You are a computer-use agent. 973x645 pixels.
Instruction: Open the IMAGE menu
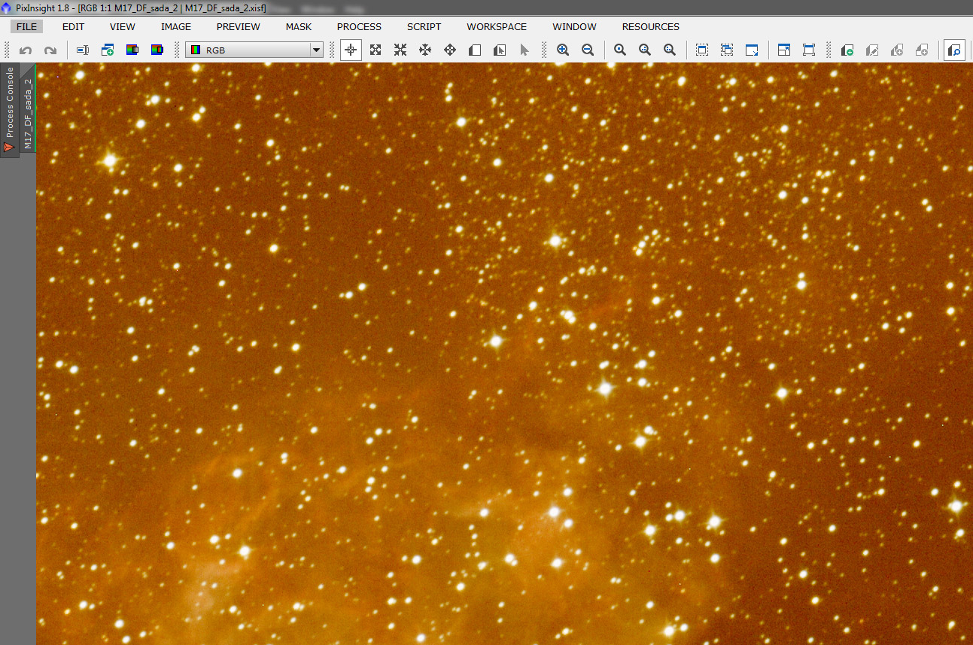point(176,26)
